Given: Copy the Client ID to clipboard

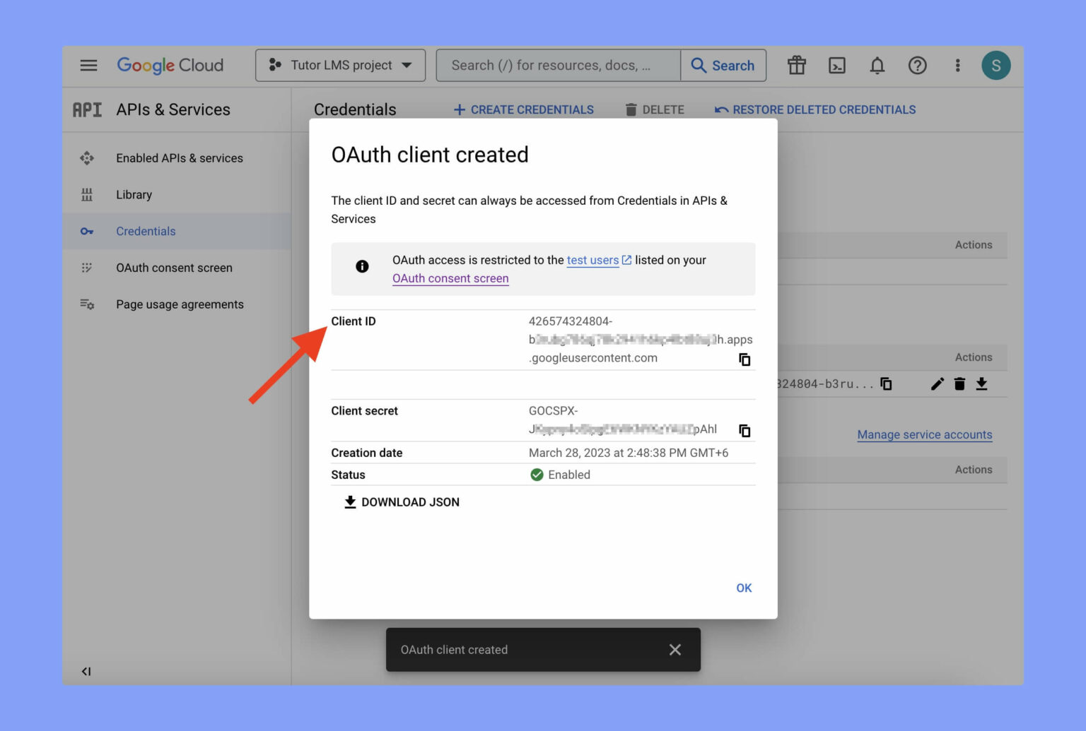Looking at the screenshot, I should point(745,359).
